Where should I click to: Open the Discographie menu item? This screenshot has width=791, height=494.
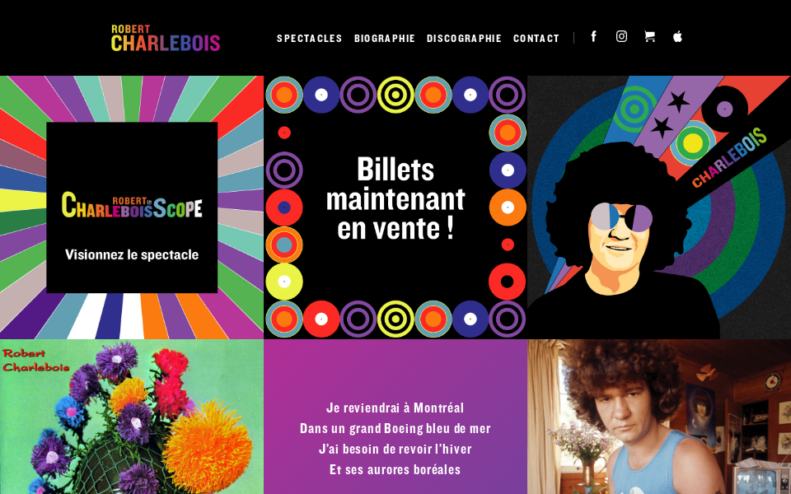(x=464, y=39)
